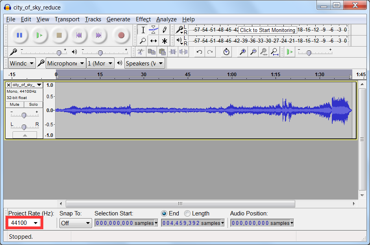Viewport: 370px width, 245px height.
Task: Open the Snap To dropdown
Action: pyautogui.click(x=76, y=223)
